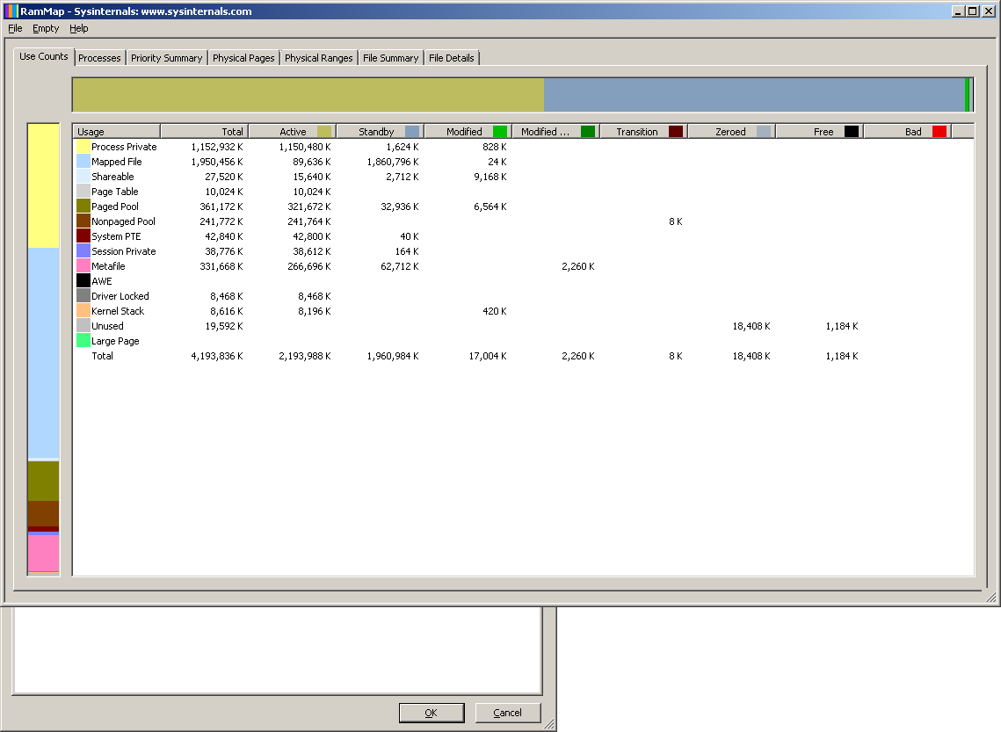Click the black AWE color swatch
This screenshot has height=732, width=1001.
(x=83, y=281)
